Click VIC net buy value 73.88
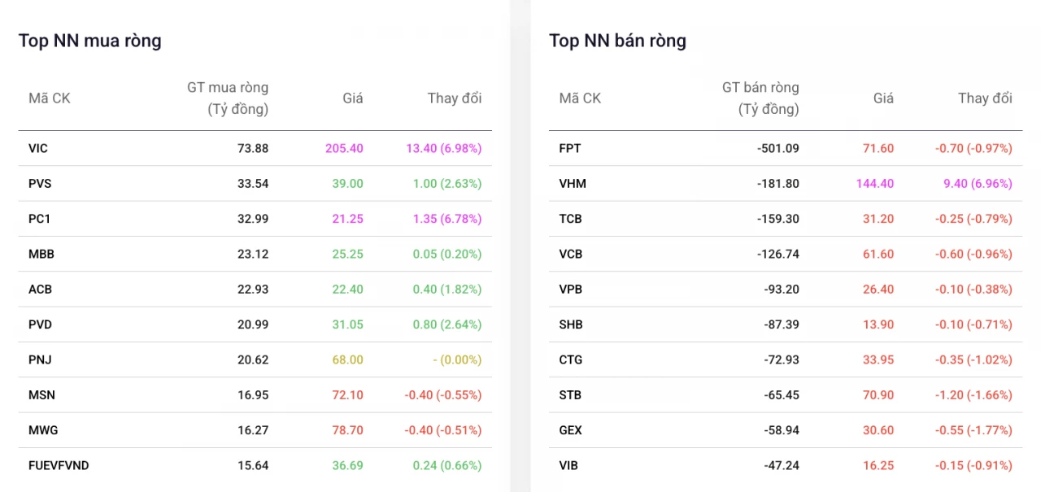This screenshot has height=492, width=1041. click(x=253, y=148)
